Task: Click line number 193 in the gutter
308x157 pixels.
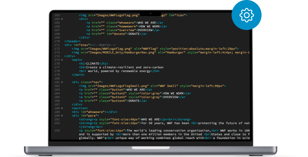Action: coord(57,130)
